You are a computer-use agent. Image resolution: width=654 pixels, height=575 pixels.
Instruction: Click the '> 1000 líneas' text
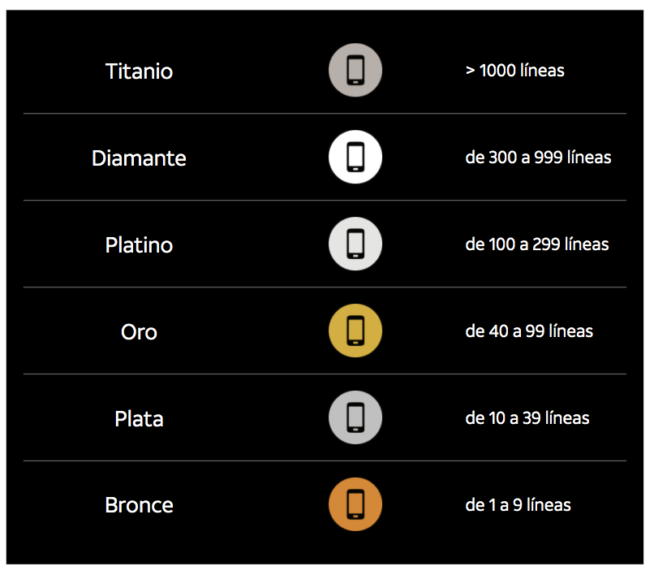tap(514, 71)
